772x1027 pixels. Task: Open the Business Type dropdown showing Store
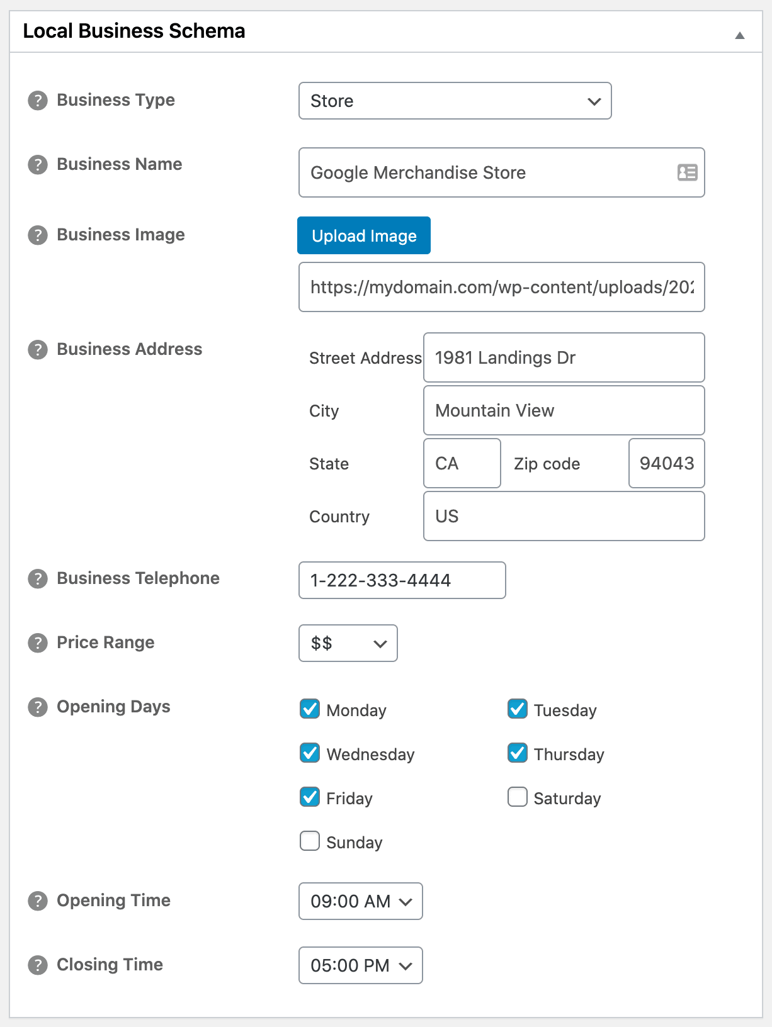click(455, 101)
